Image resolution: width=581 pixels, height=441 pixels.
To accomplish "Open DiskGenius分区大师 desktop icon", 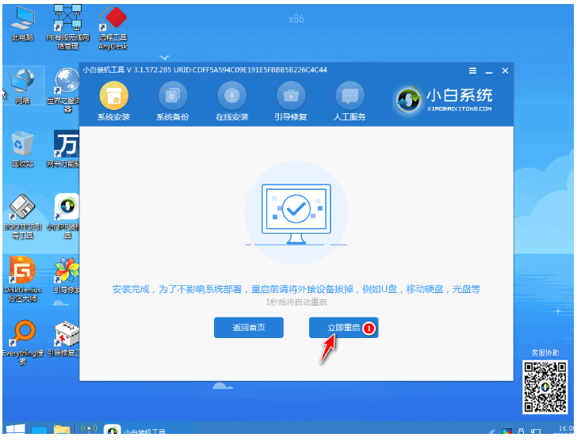I will [x=23, y=279].
